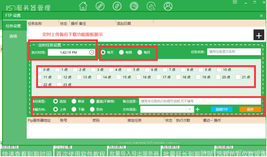
Task: Click the 选择FTP button
Action: pyautogui.click(x=221, y=109)
